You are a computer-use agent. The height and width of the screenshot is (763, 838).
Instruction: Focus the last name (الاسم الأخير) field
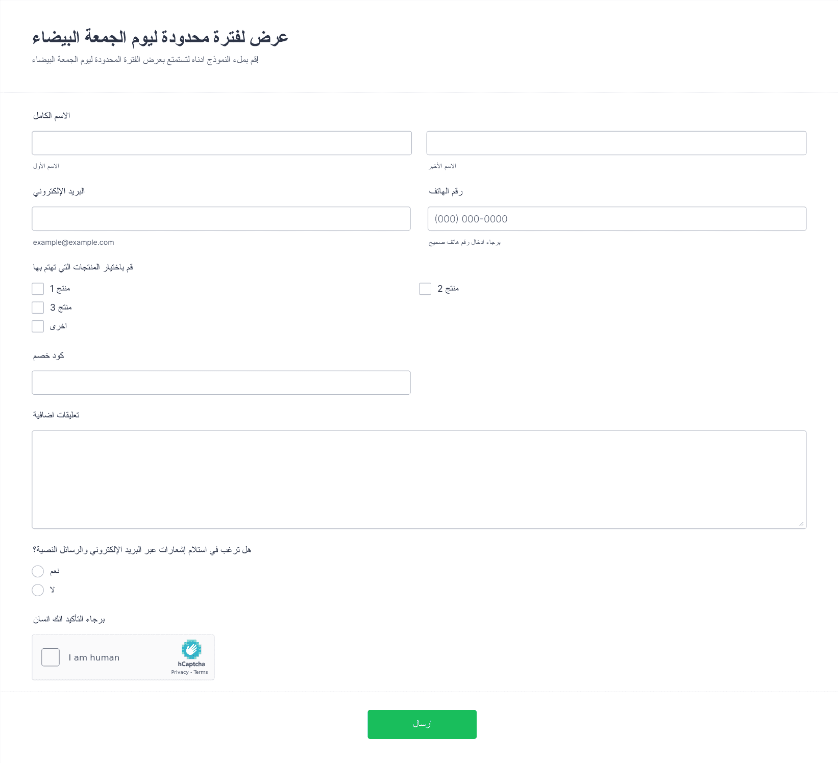[617, 143]
